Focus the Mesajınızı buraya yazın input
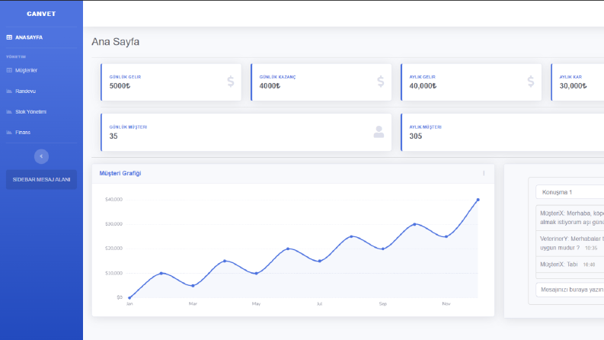The width and height of the screenshot is (604, 340). 570,290
